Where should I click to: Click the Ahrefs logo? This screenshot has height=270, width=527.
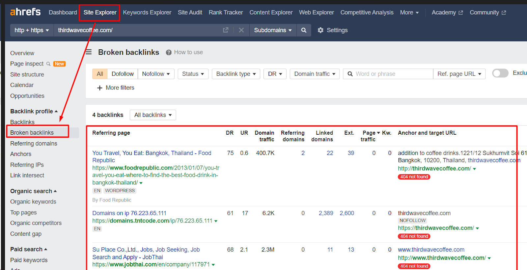pyautogui.click(x=25, y=12)
